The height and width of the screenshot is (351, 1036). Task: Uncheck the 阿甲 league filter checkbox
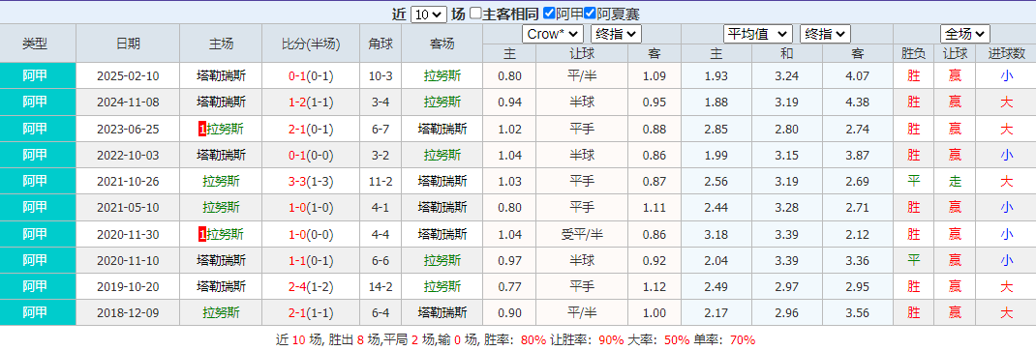pos(548,14)
